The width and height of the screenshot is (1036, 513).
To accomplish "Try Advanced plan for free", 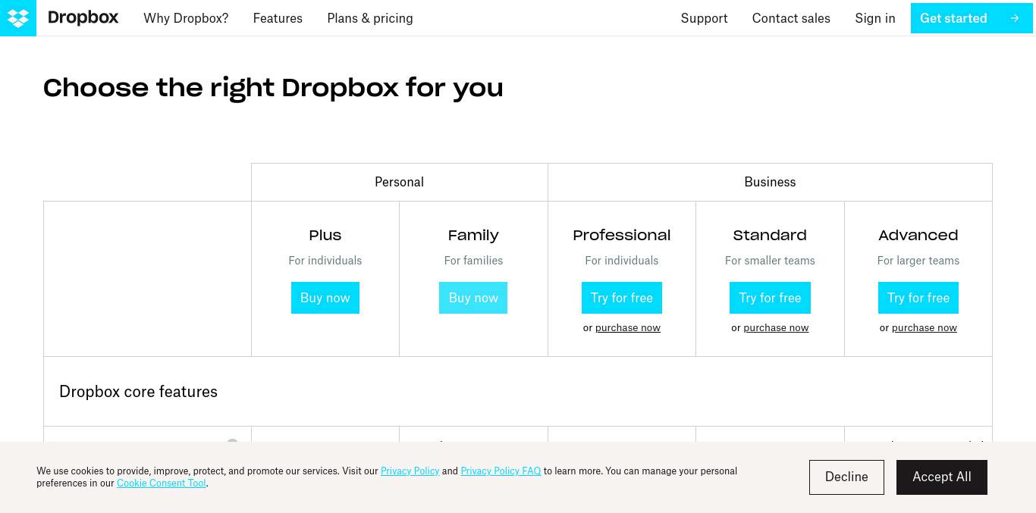I will coord(918,298).
